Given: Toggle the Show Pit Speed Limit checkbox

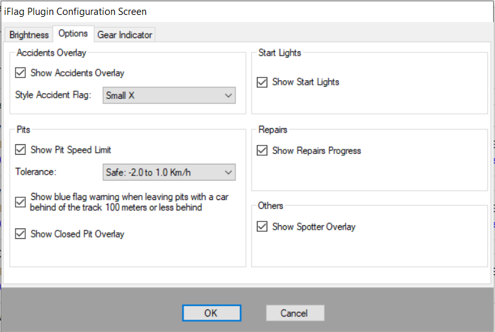Looking at the screenshot, I should (x=21, y=149).
